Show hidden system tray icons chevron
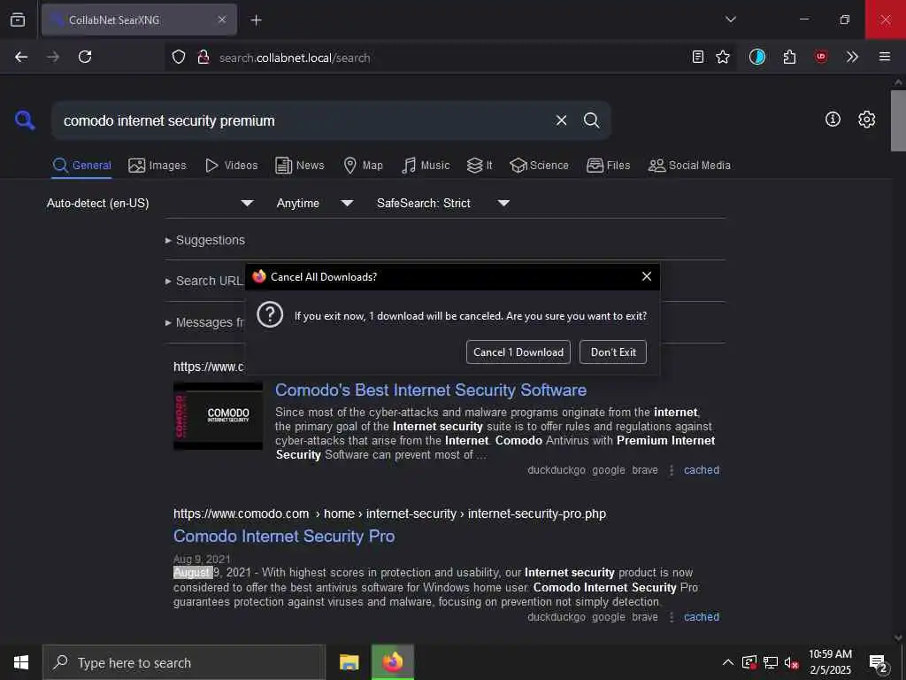The height and width of the screenshot is (680, 906). click(728, 662)
